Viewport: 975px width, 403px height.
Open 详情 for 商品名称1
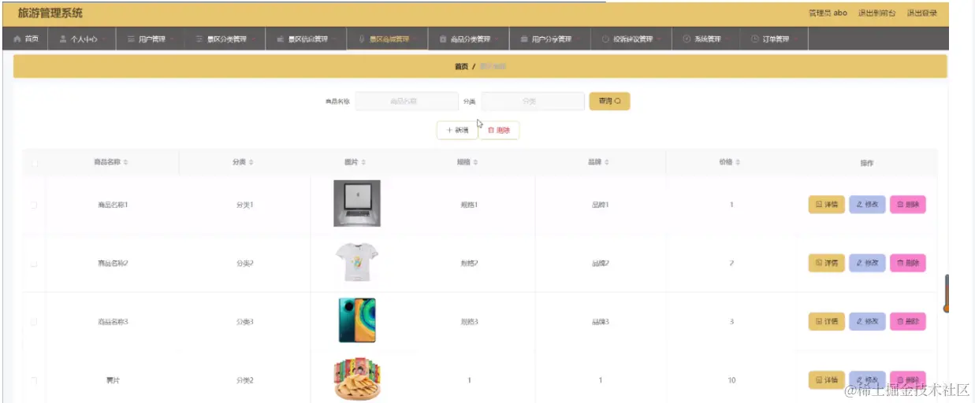(x=826, y=205)
